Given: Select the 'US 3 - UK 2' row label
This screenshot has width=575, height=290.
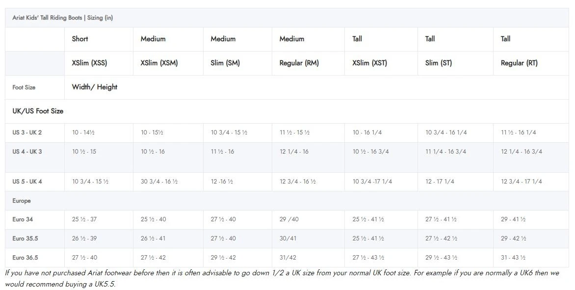Looking at the screenshot, I should [27, 132].
